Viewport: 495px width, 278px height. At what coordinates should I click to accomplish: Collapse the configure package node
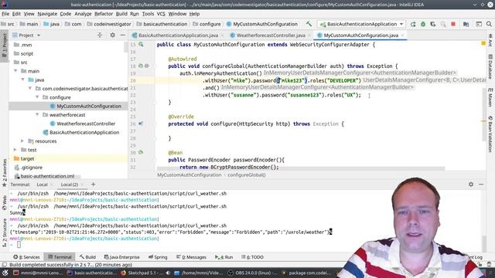coord(38,97)
